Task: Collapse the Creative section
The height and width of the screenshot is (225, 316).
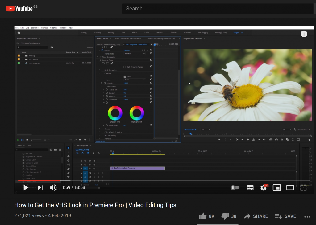Action: click(99, 73)
